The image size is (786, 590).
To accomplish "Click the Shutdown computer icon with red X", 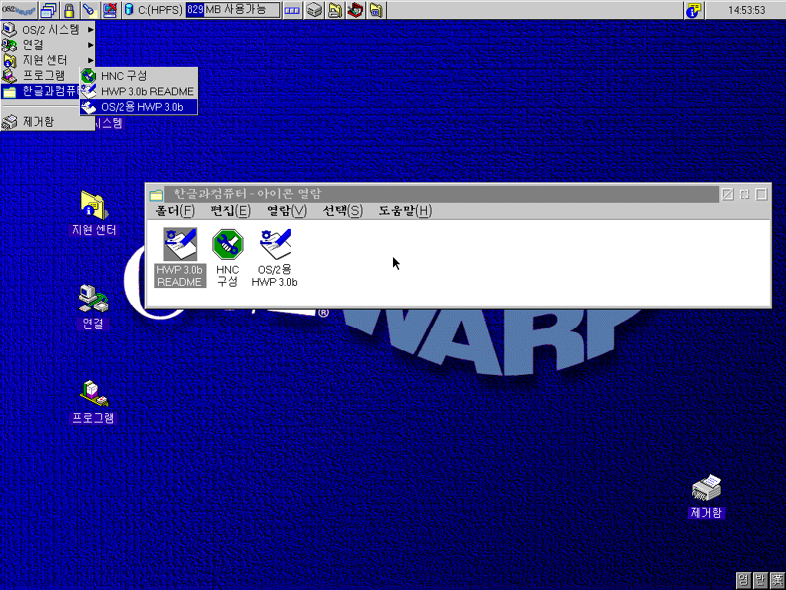I will click(111, 9).
